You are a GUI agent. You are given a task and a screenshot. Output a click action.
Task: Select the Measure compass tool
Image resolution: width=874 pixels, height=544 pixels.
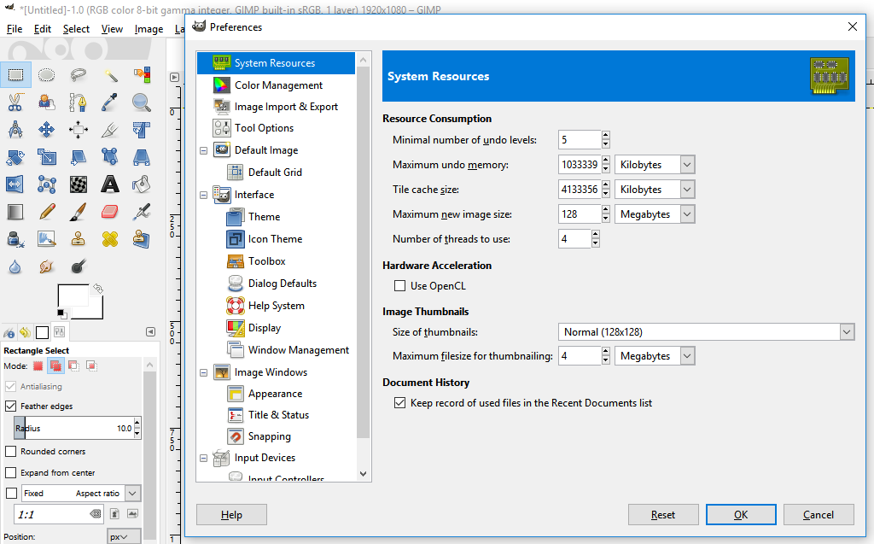point(15,130)
